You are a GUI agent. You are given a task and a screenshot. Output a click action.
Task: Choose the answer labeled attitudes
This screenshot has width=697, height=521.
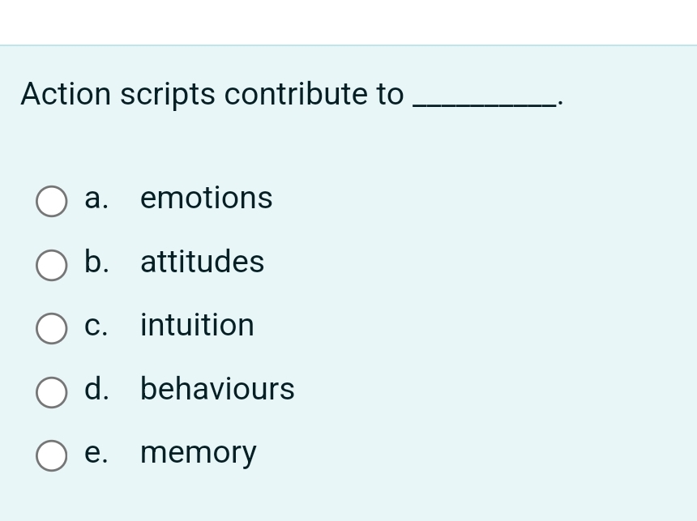click(202, 261)
